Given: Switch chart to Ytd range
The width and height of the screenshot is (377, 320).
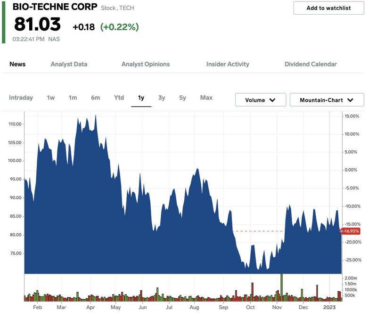Looking at the screenshot, I should click(x=119, y=98).
